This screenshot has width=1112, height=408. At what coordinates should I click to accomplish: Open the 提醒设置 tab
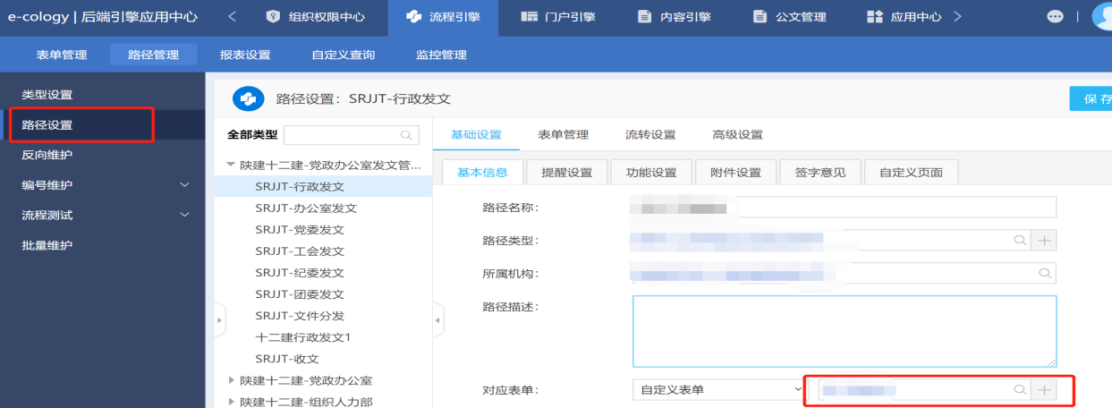point(566,173)
